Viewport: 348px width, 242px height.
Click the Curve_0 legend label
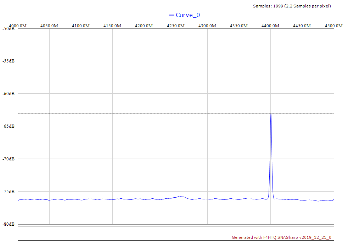(x=188, y=15)
